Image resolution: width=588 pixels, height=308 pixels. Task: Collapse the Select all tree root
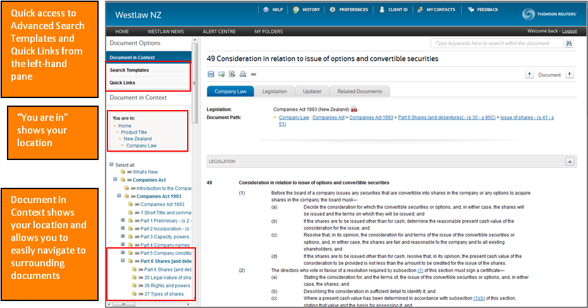point(111,164)
